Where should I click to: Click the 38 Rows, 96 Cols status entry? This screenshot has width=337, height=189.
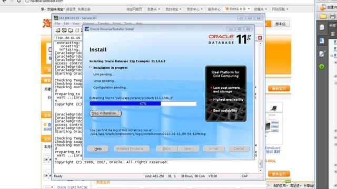coord(193,176)
